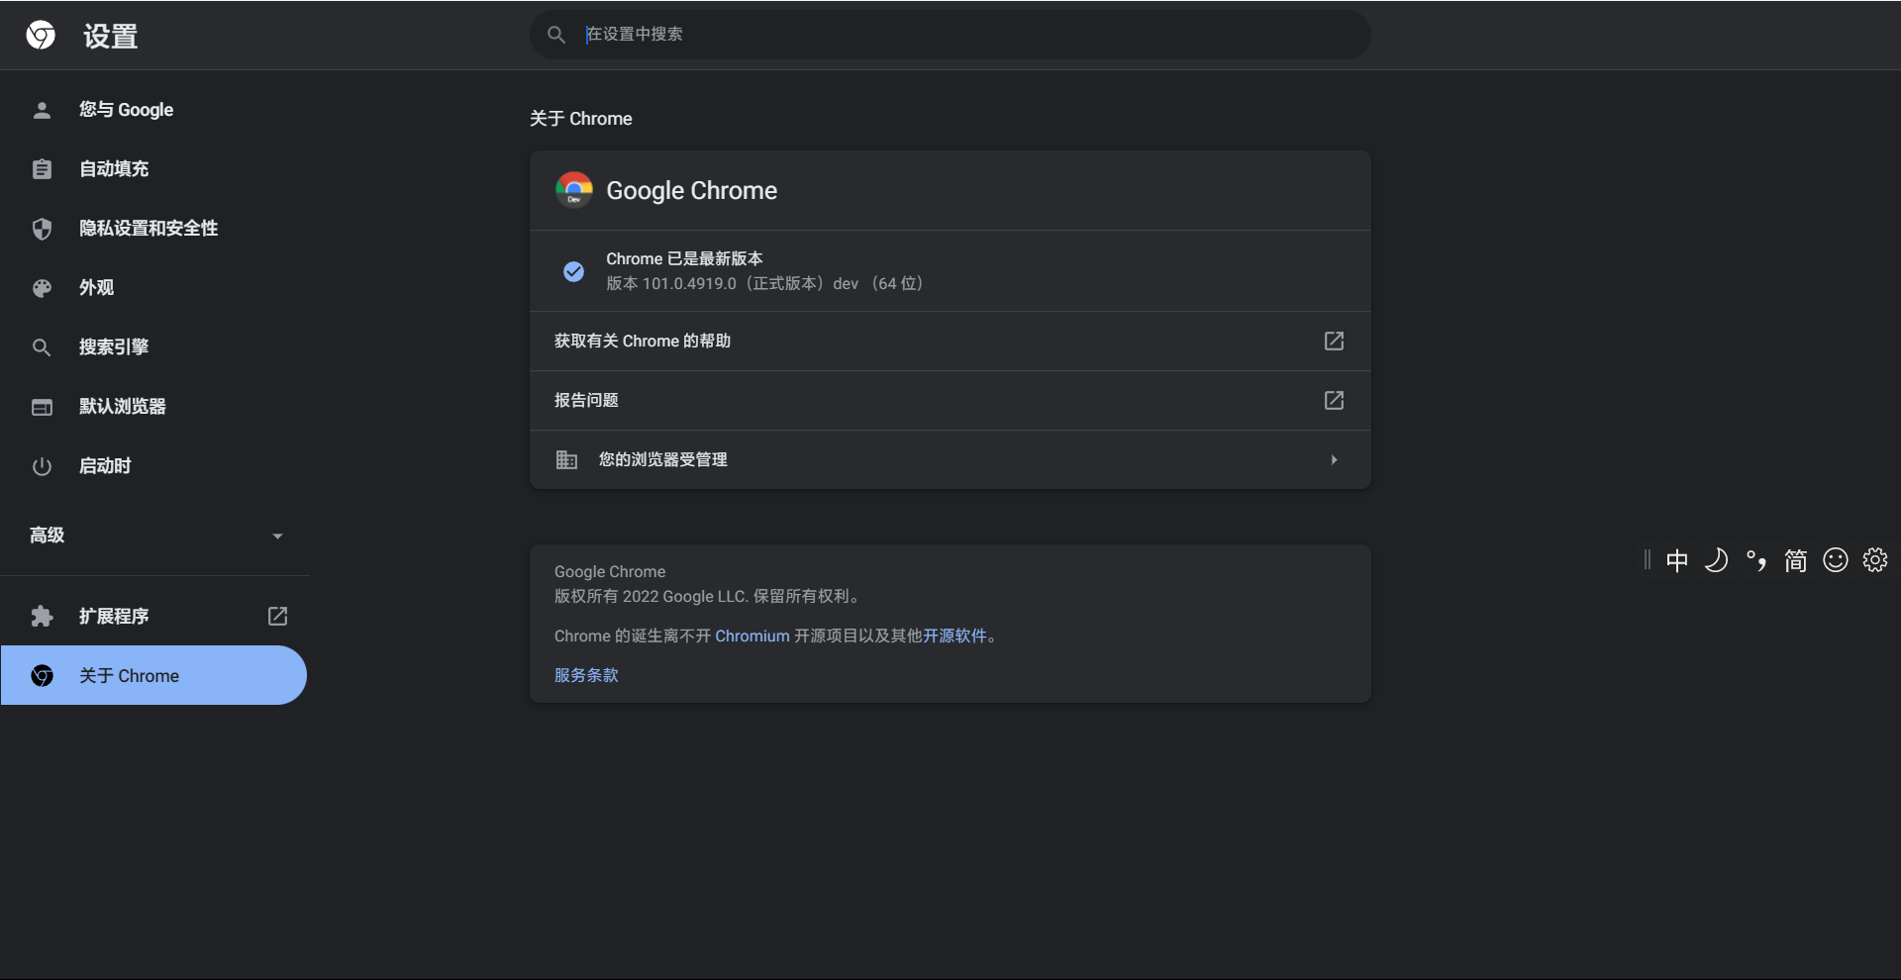The image size is (1901, 980).
Task: Select 自动填充 in the sidebar
Action: tap(115, 169)
